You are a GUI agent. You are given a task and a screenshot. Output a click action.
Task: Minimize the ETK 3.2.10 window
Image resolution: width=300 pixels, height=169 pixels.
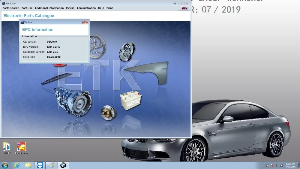(175, 3)
